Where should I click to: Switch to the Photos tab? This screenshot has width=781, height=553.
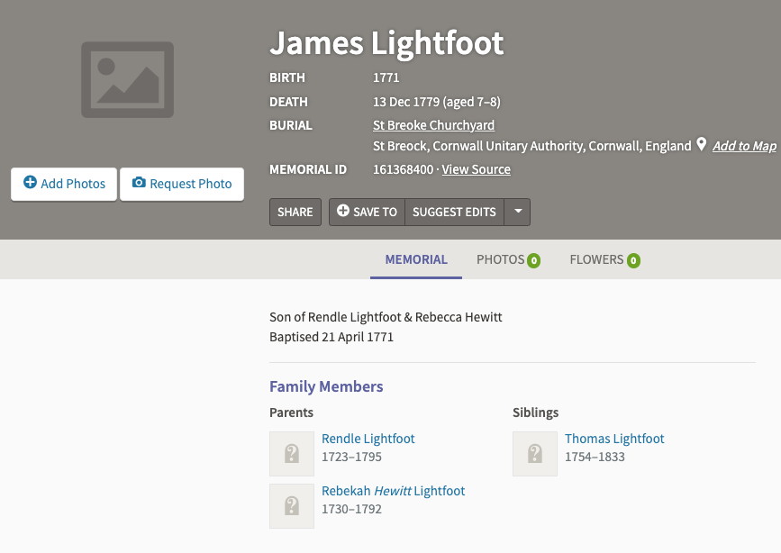[501, 259]
